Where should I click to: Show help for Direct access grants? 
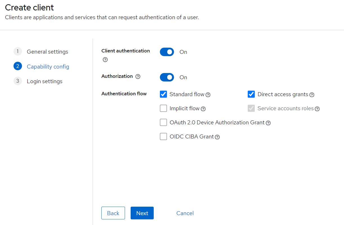point(312,95)
